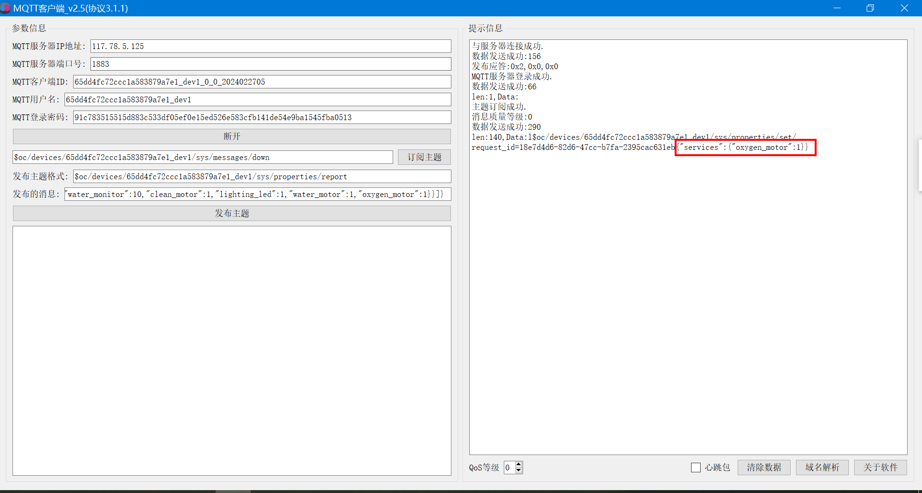
Task: Click log line '数据发送成功:290'
Action: (x=506, y=127)
